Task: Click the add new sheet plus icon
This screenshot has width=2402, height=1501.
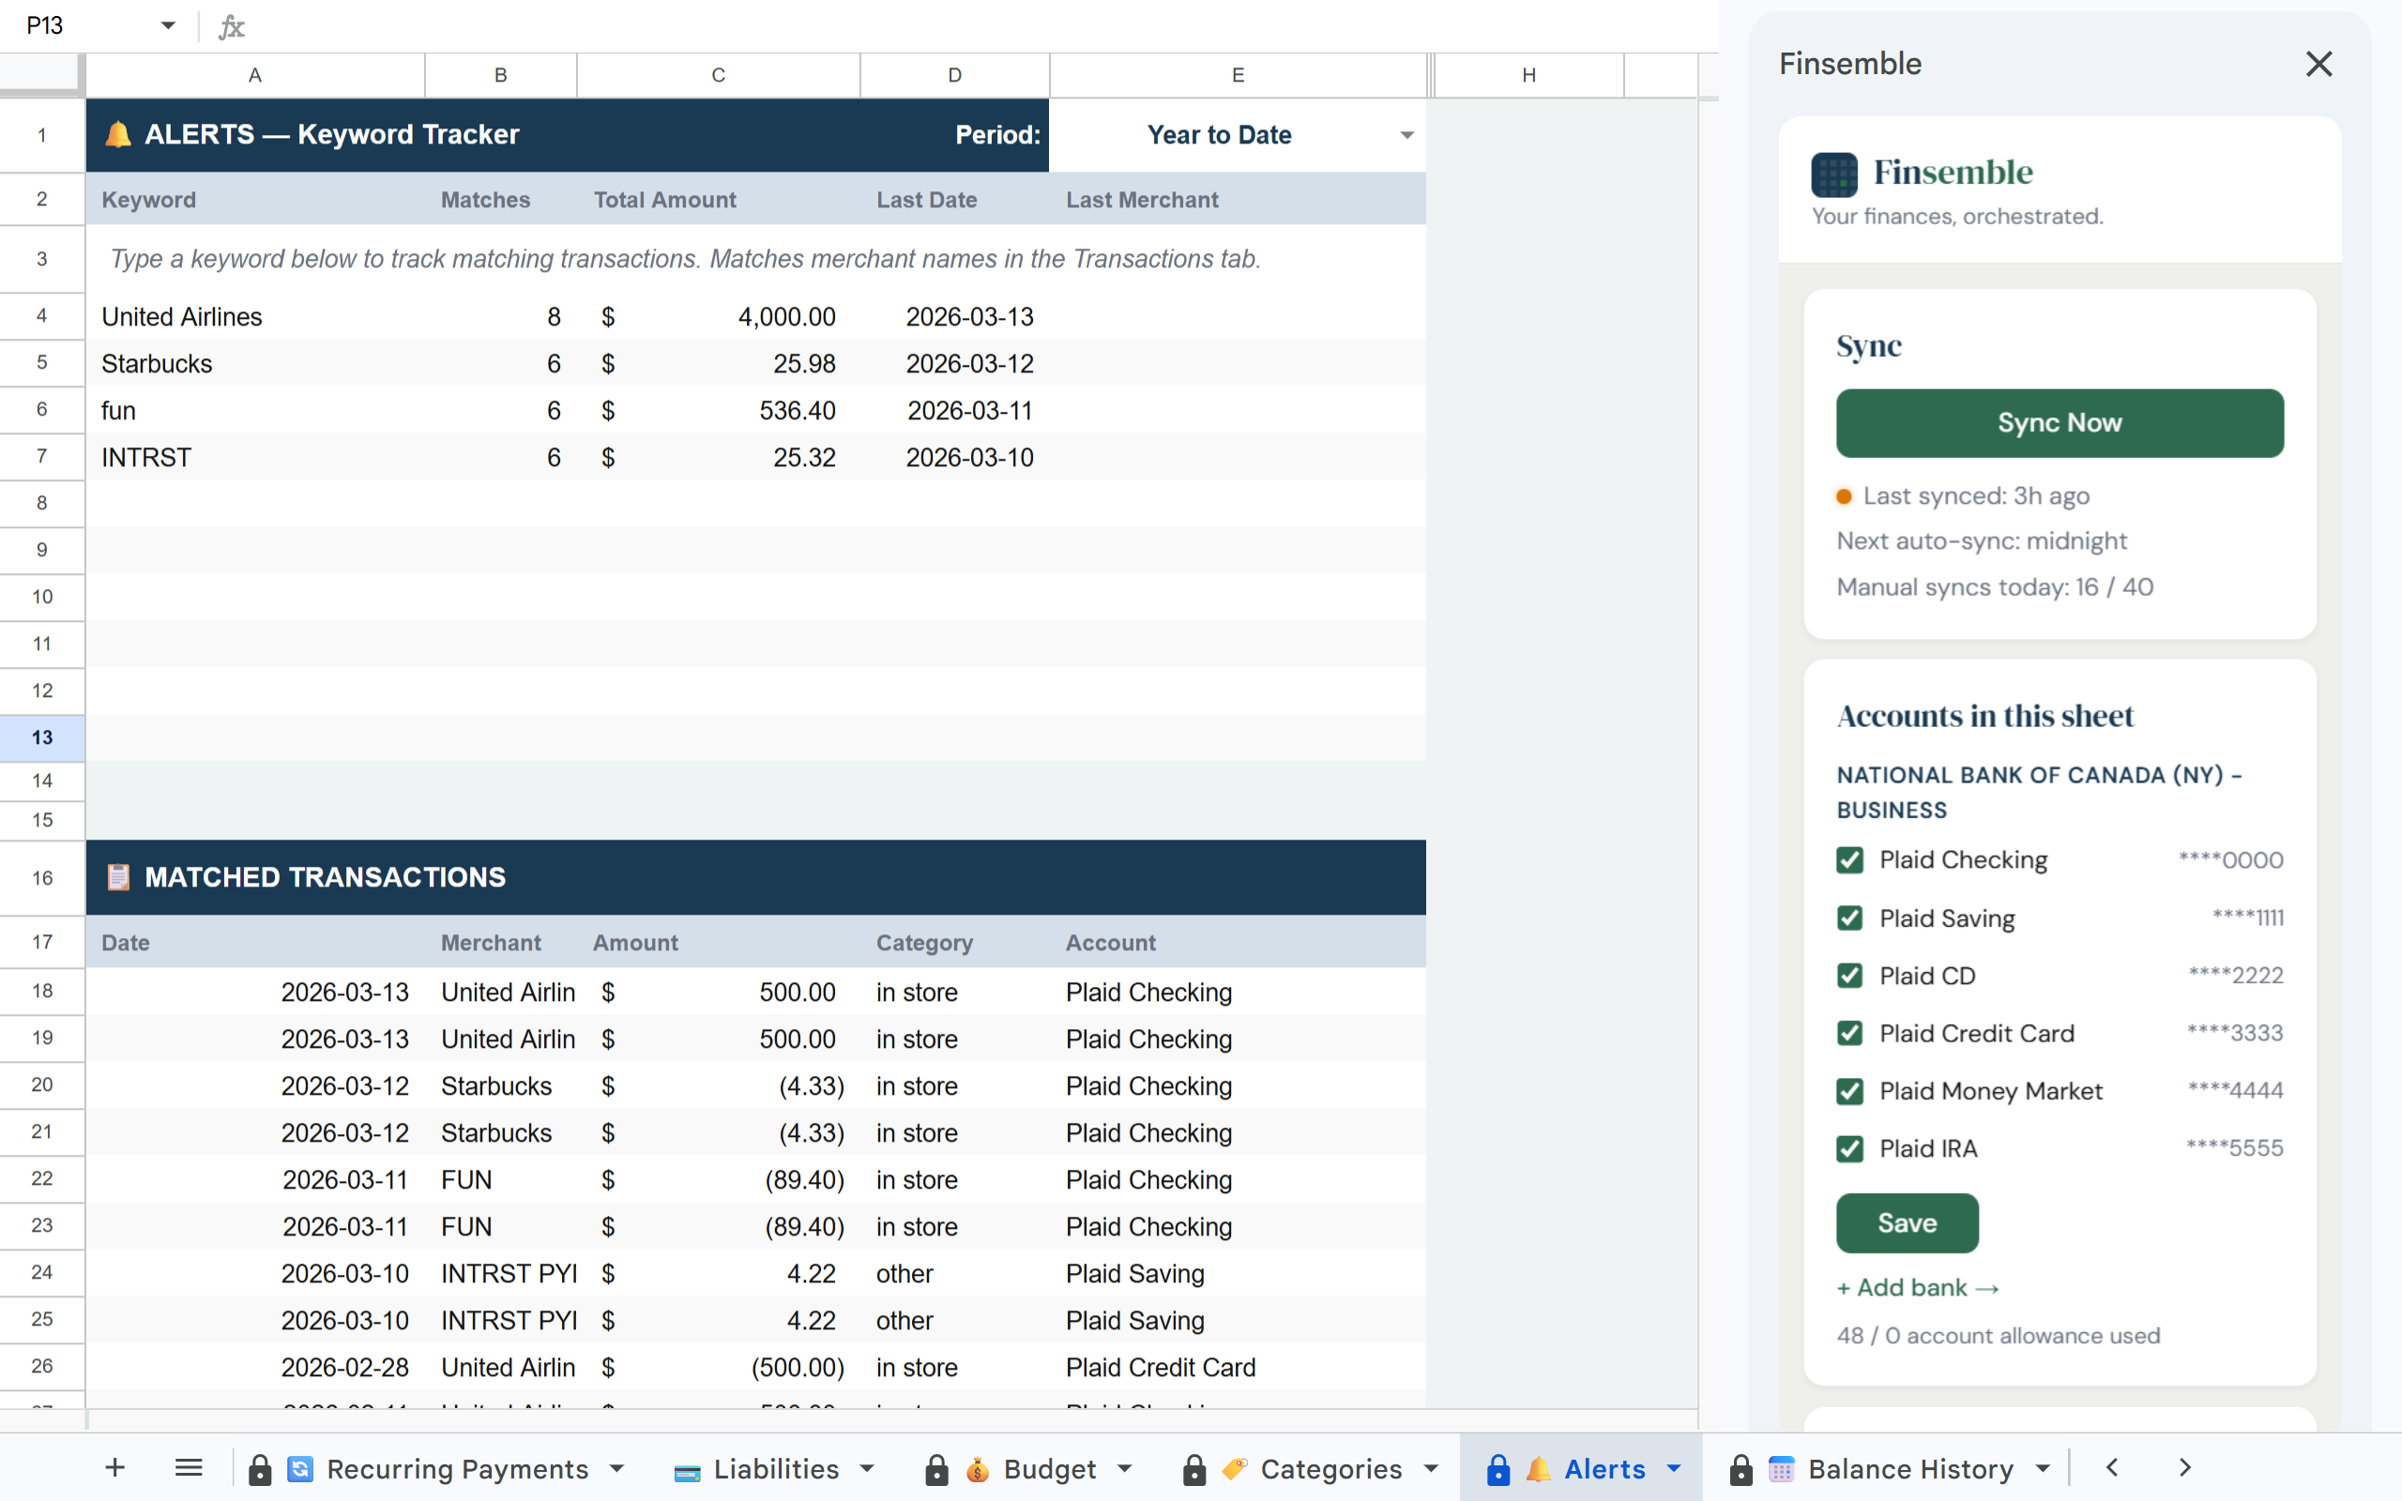Action: coord(115,1467)
